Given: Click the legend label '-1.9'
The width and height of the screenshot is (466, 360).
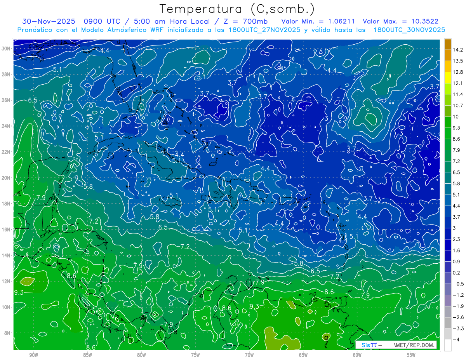Looking at the screenshot, I should point(458,306).
